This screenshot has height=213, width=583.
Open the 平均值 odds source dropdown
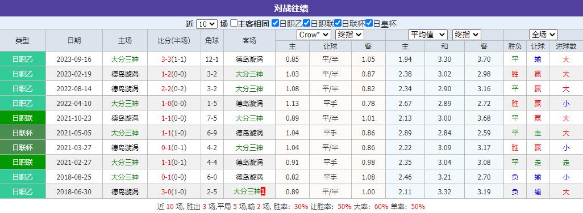click(427, 35)
